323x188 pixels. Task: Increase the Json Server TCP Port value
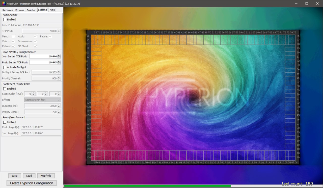(x=59, y=56)
